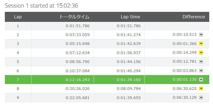Click the gray up arrow on lap 9
The width and height of the screenshot is (213, 105).
point(201,97)
